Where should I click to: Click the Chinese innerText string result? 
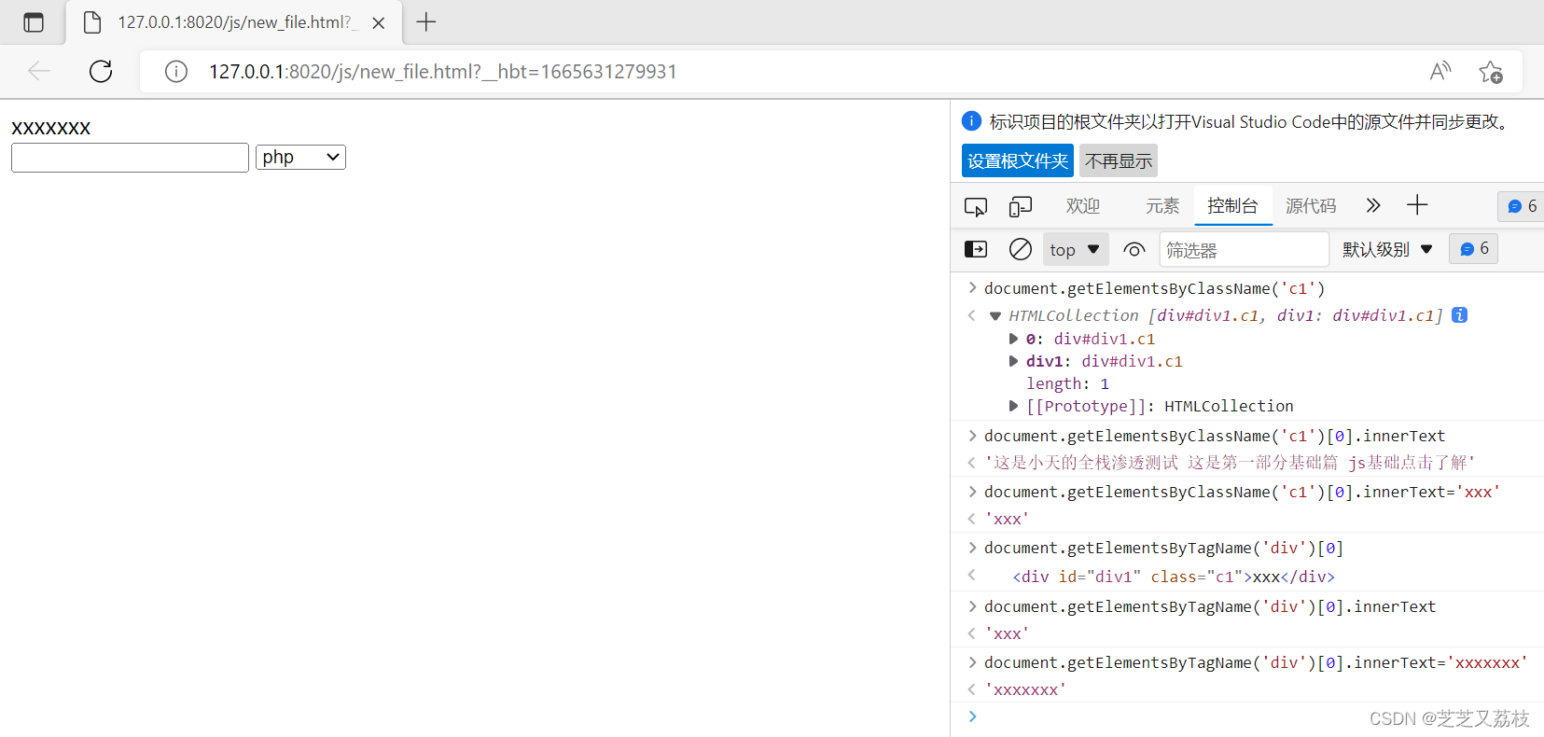point(1230,463)
